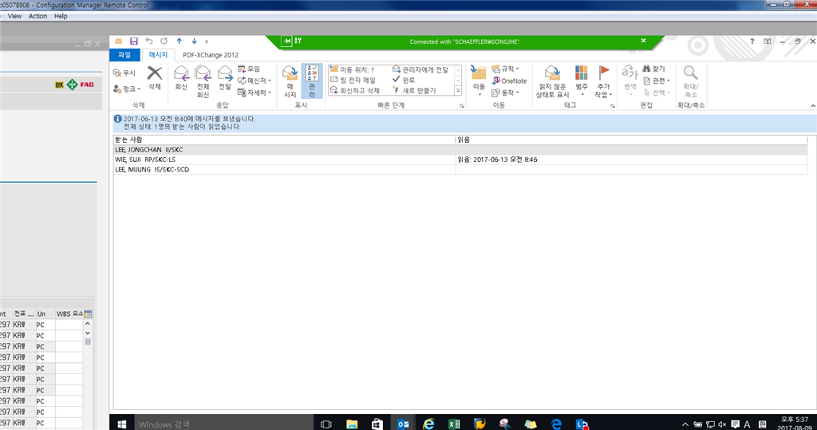Viewport: 817px width, 430px height.
Task: Click the Reply (회신) envelope icon
Action: click(181, 73)
